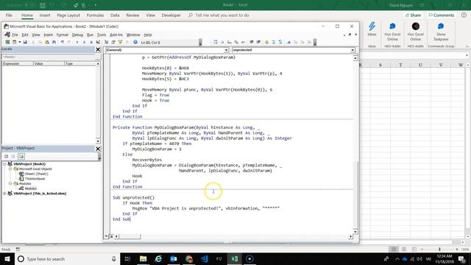Switch to Full Module View at code window bottom
471x265 pixels.
[x=111, y=236]
